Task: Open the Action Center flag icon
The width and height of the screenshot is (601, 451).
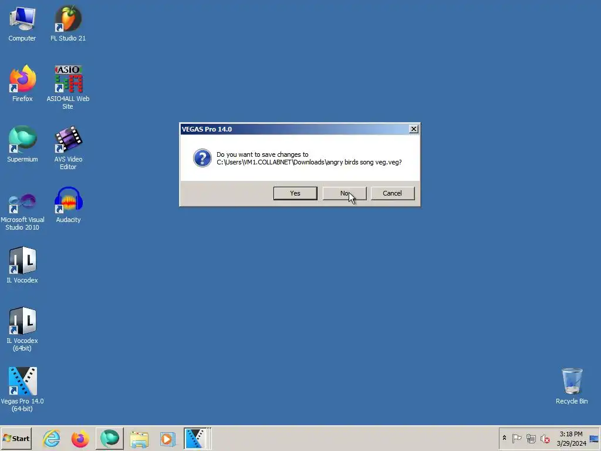Action: tap(516, 438)
